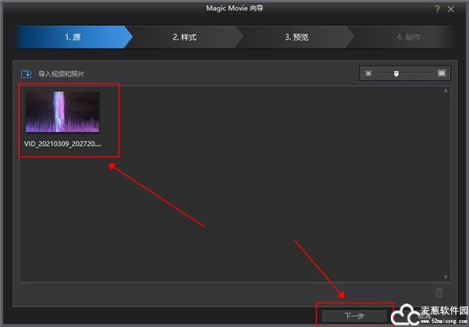Go to step 4. 制作 tab

(408, 37)
